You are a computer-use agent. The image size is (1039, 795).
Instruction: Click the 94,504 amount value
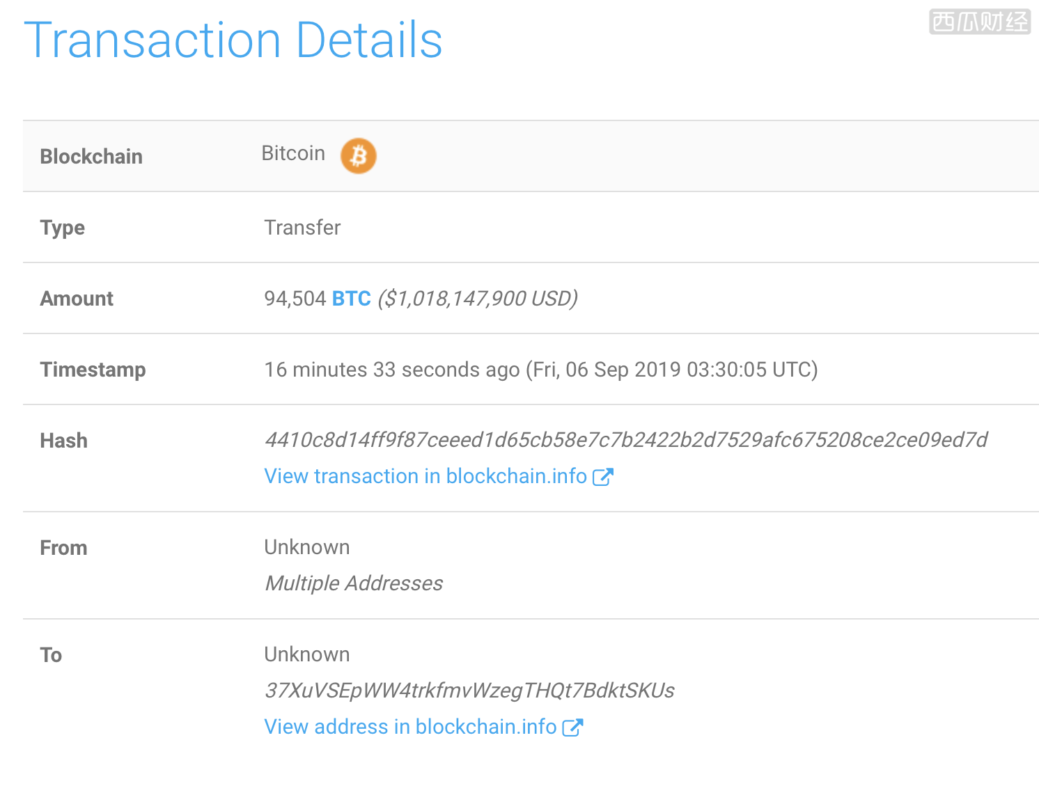point(295,299)
